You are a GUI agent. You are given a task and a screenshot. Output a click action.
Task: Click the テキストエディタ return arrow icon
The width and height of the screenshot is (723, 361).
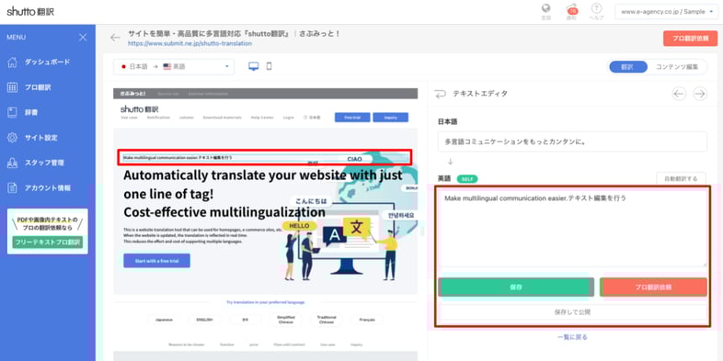tap(441, 94)
